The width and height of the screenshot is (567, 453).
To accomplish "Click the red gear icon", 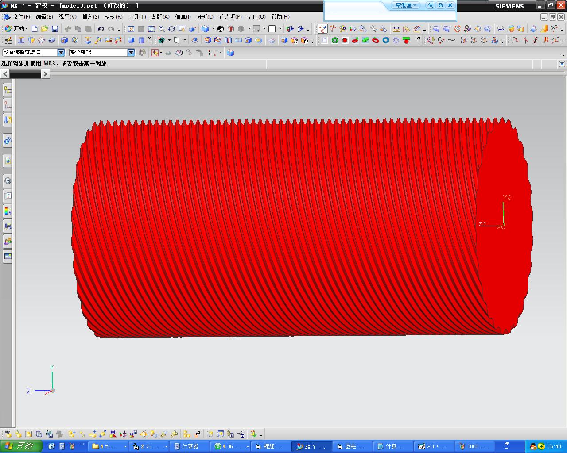I will point(345,40).
